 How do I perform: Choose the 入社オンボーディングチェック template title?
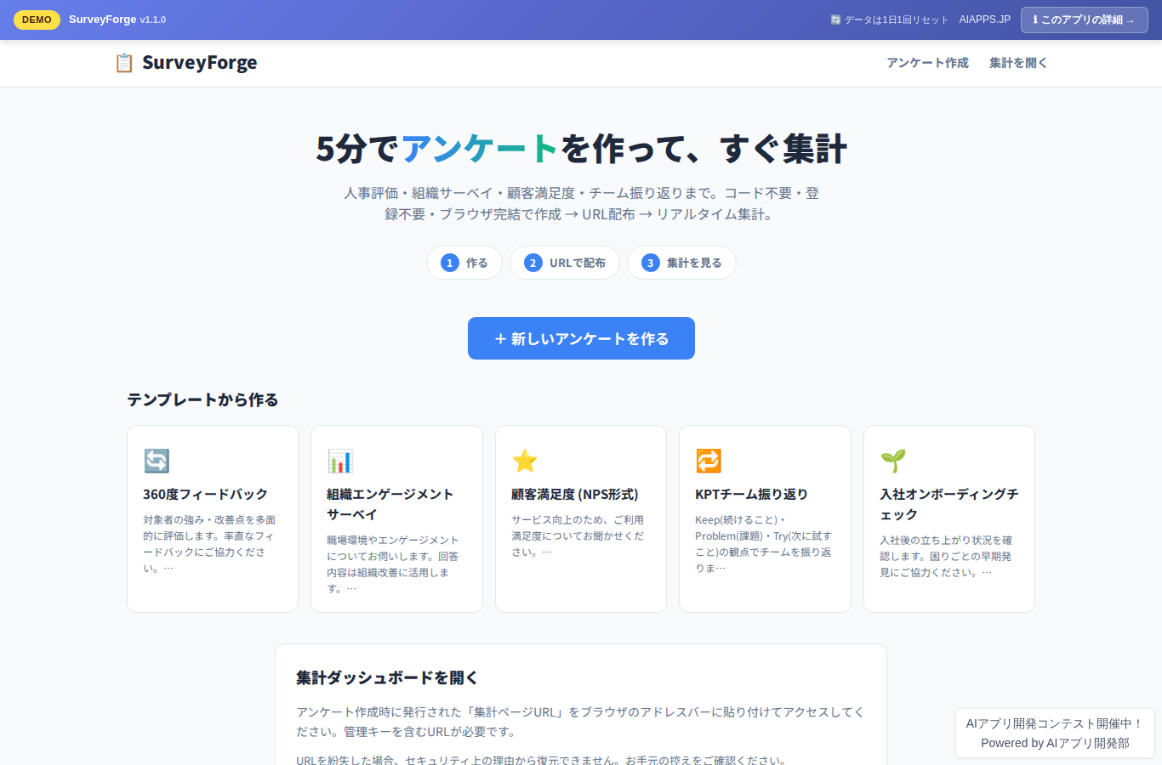(948, 504)
